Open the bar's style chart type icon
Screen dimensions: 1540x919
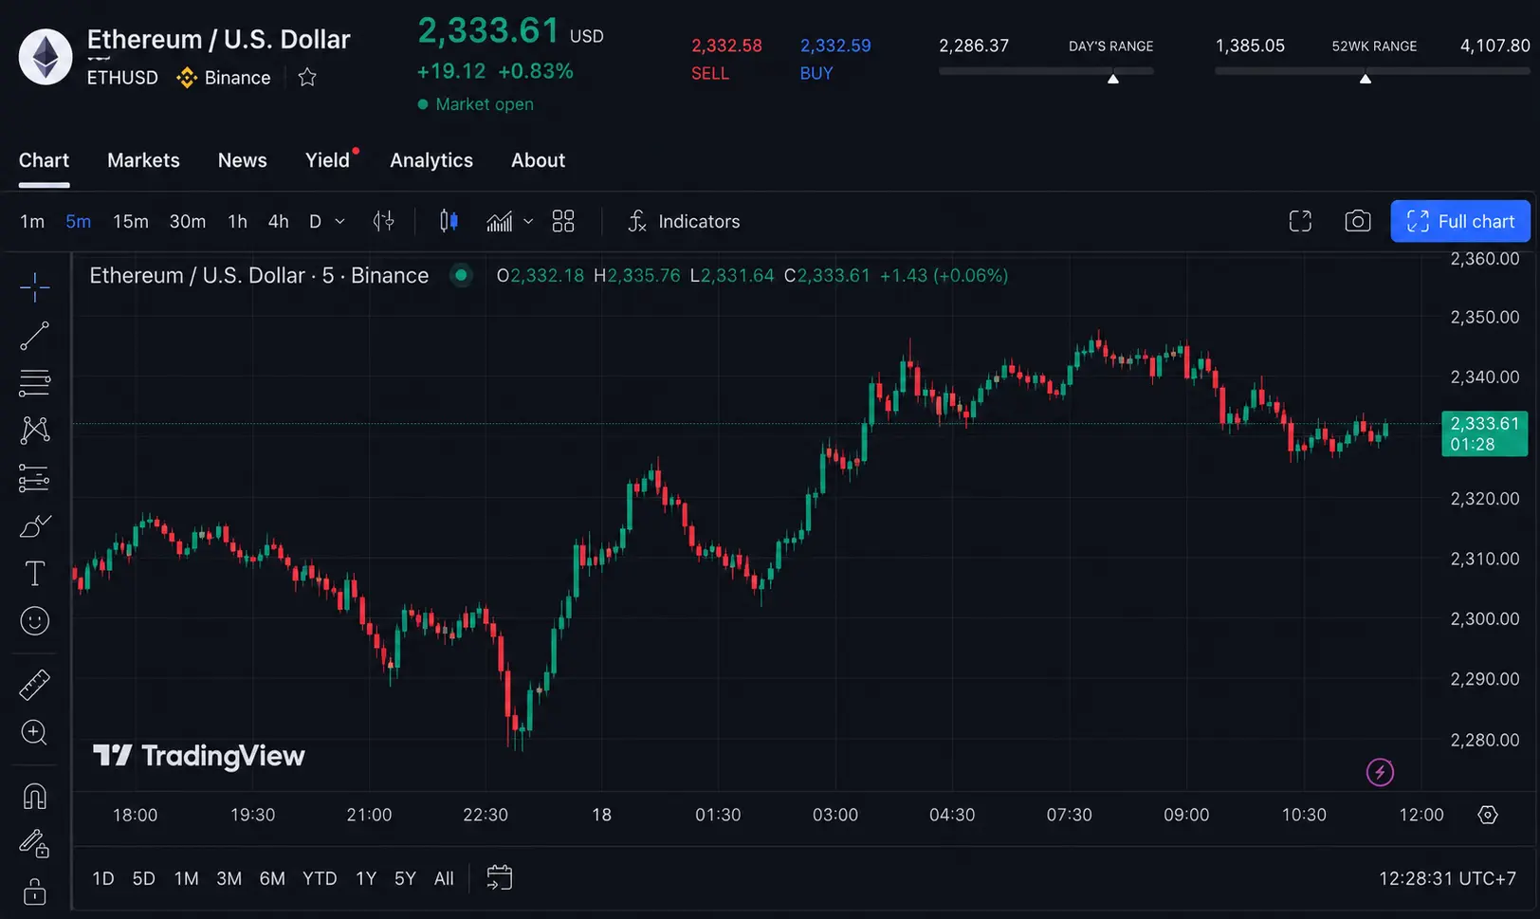383,221
